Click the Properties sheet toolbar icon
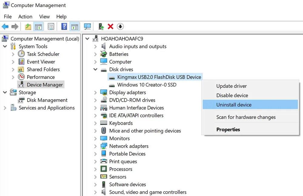The image size is (303, 196). 51,27
